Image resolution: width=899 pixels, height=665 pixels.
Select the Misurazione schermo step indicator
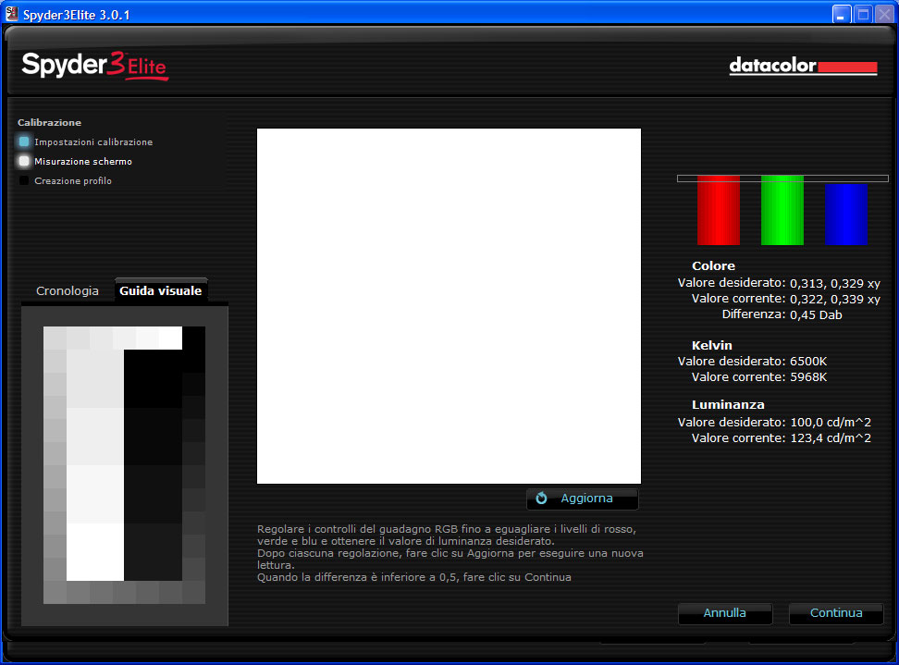tap(24, 161)
